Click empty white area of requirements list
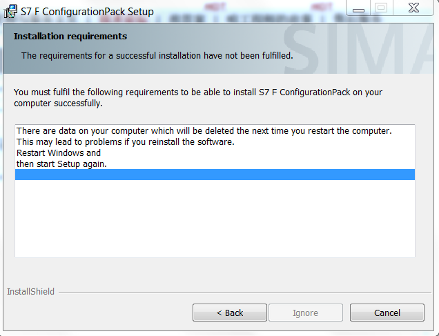Screen dimensions: 439x336 click(x=215, y=221)
